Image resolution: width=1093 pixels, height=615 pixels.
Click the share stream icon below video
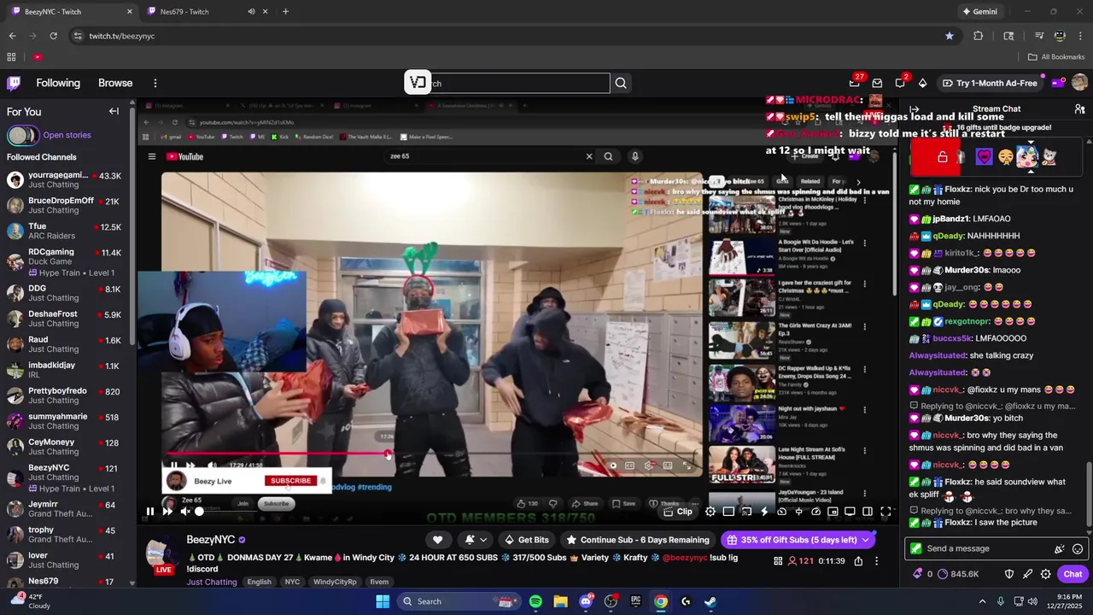click(x=858, y=561)
